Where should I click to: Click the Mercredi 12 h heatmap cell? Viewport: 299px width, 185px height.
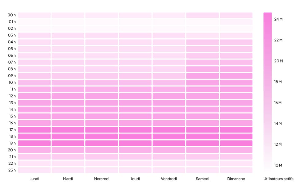pyautogui.click(x=102, y=96)
